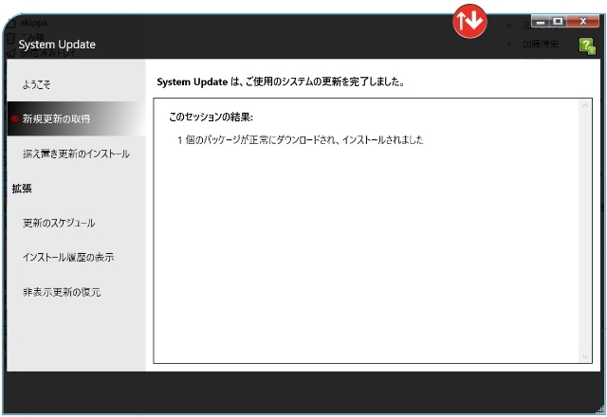
Task: Minimize the System Update window
Action: [x=541, y=21]
